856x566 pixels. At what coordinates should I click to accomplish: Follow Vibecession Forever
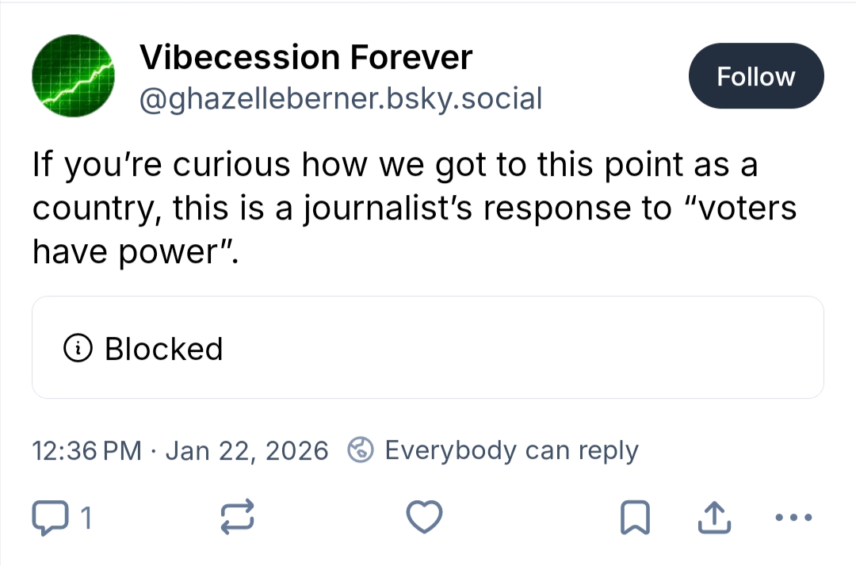[x=755, y=76]
